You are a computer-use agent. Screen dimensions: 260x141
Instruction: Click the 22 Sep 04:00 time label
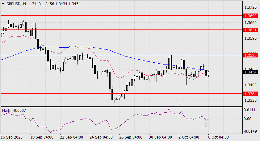(71, 137)
